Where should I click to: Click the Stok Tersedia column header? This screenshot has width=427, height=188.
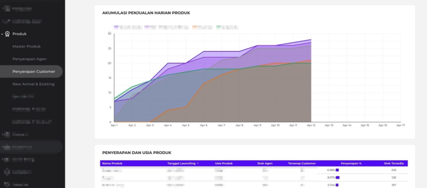(393, 163)
